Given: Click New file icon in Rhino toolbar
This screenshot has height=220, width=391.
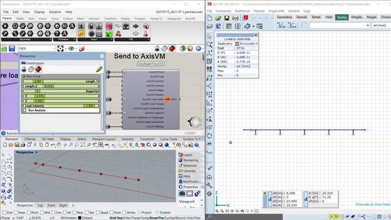Looking at the screenshot, I should click(x=5, y=145).
